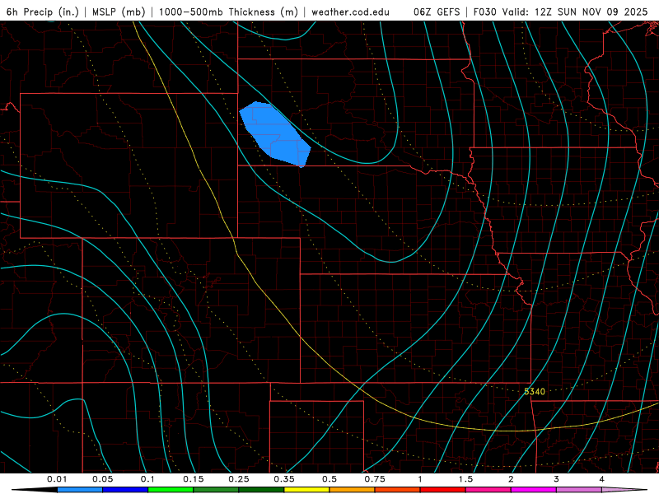Select the hot pink 1.5 legend swatch
Screen dimensions: 659x494
click(488, 490)
